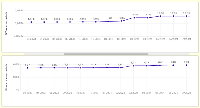Select the 03 2023 point on the file volume chart

click(31, 22)
